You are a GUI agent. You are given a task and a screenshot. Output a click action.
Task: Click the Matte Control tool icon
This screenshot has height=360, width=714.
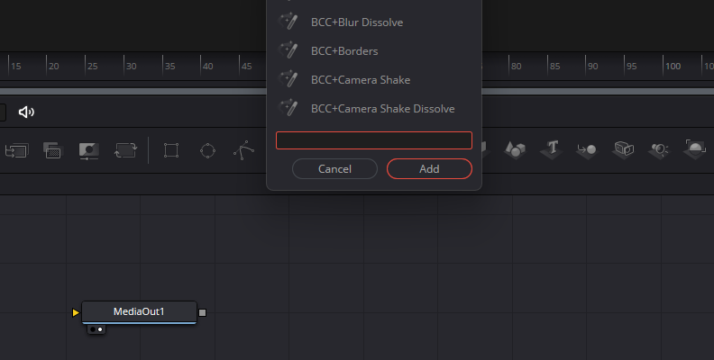pyautogui.click(x=88, y=149)
